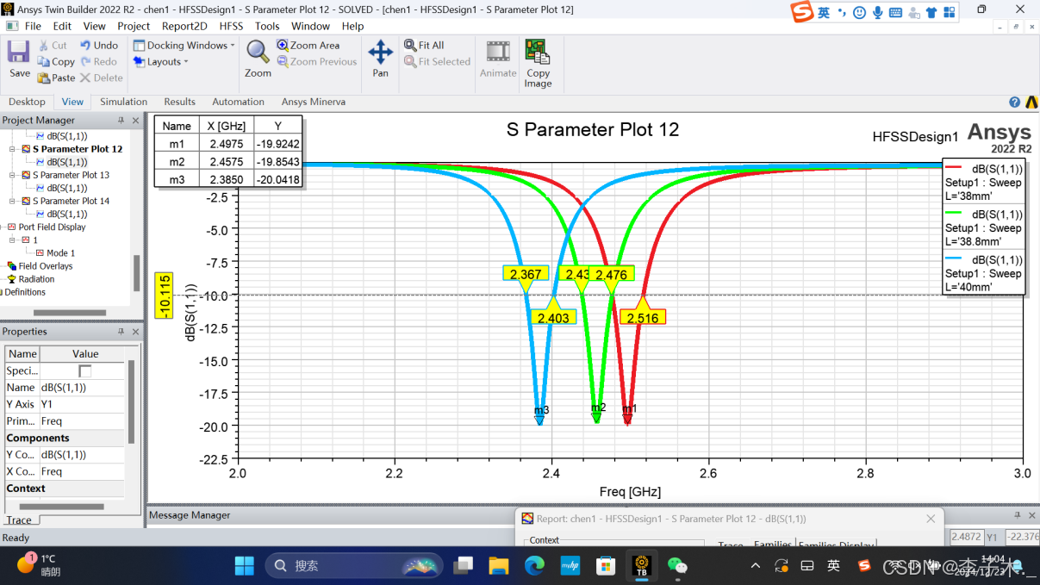Image resolution: width=1040 pixels, height=585 pixels.
Task: Open the Report2D menu
Action: point(184,26)
